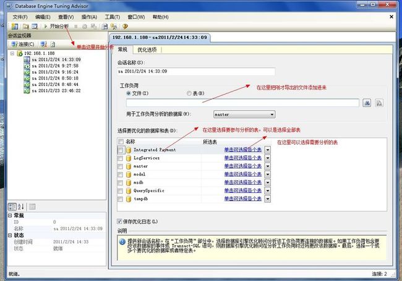The image size is (402, 281).
Task: Collapse the 常规 section in properties pane
Action: [x=10, y=215]
